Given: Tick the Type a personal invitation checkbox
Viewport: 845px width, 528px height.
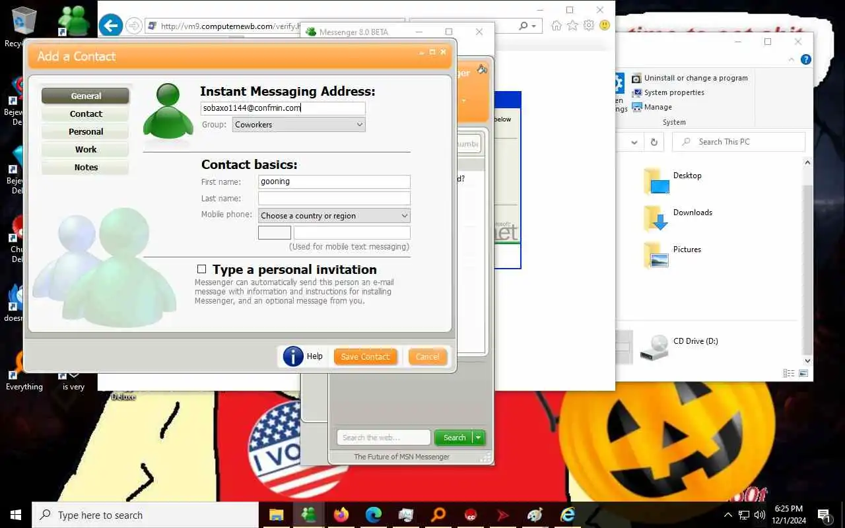Looking at the screenshot, I should pos(202,269).
